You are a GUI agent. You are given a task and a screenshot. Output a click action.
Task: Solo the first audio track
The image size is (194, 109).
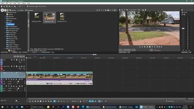[22, 79]
